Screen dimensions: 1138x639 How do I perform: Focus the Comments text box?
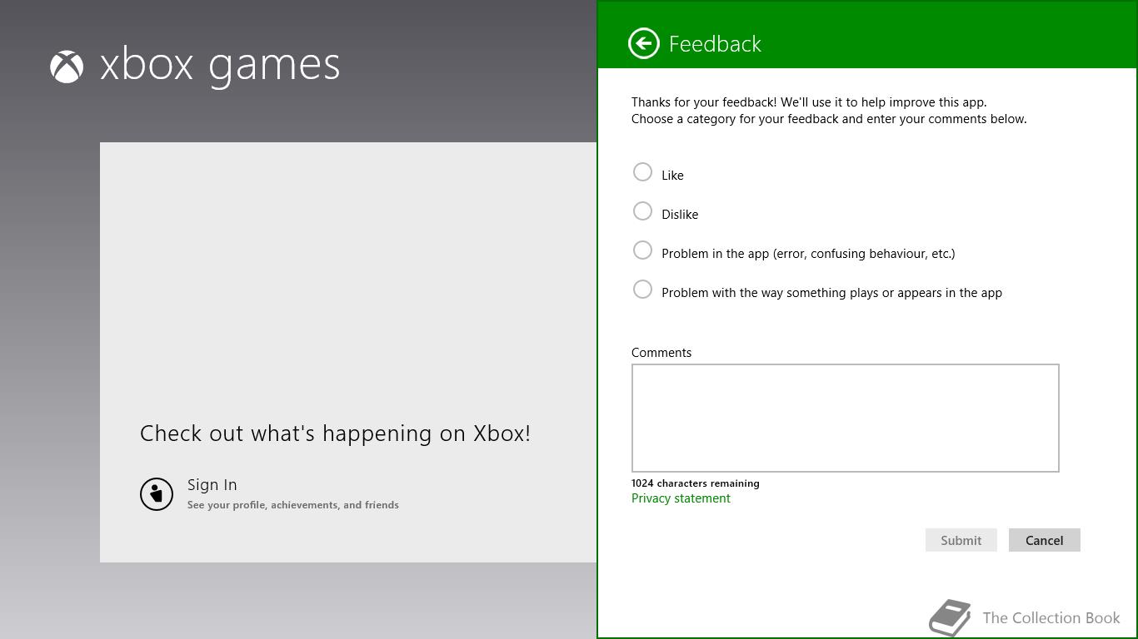[x=845, y=418]
